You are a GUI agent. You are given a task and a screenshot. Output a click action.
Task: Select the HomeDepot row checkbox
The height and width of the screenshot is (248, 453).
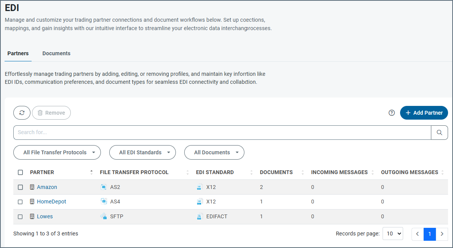coord(21,202)
